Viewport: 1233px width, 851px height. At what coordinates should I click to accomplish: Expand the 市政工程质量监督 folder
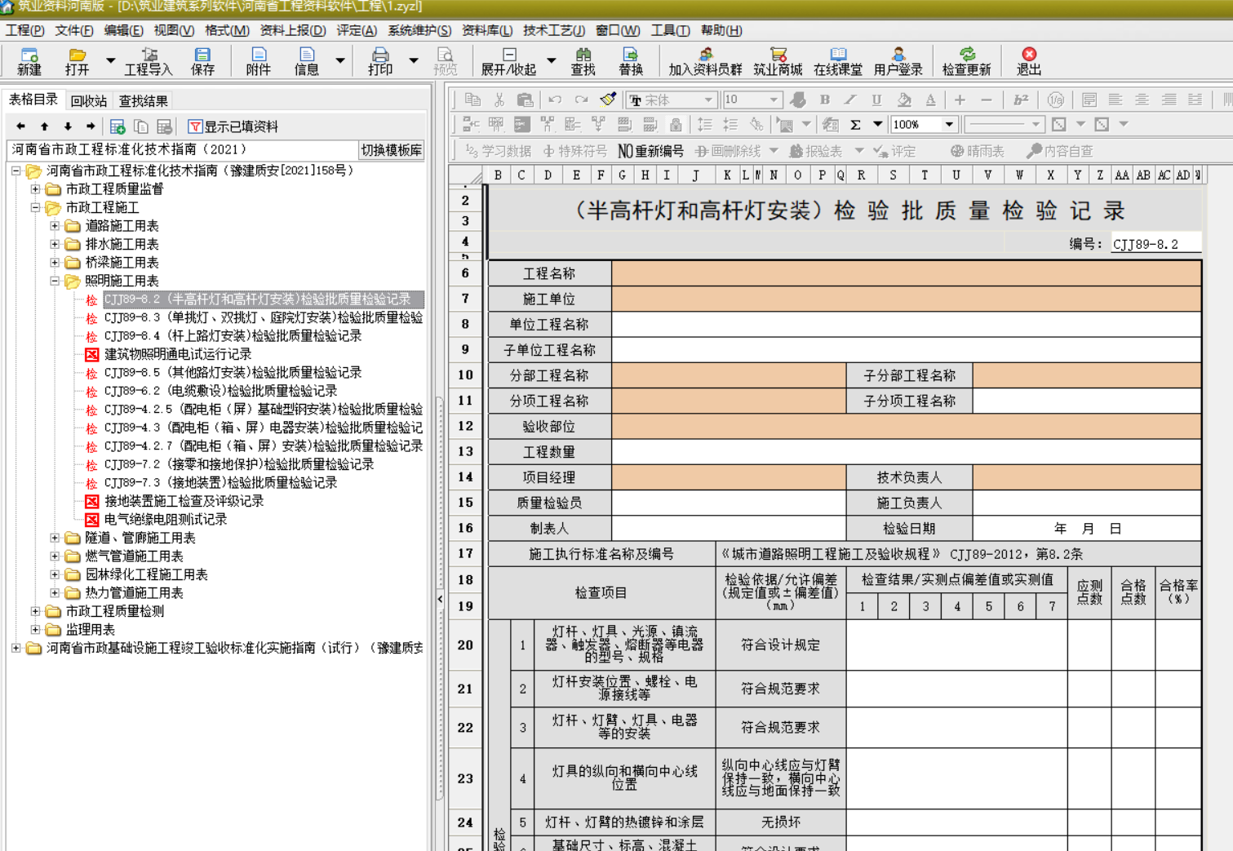click(35, 189)
